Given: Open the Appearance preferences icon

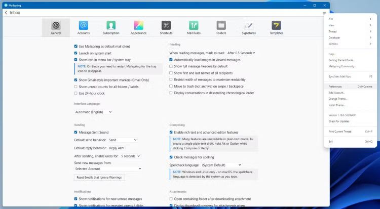Looking at the screenshot, I should click(x=138, y=27).
